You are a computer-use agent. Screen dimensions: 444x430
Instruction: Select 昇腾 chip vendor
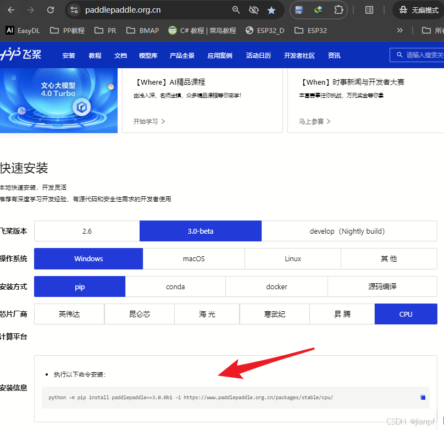tap(342, 314)
